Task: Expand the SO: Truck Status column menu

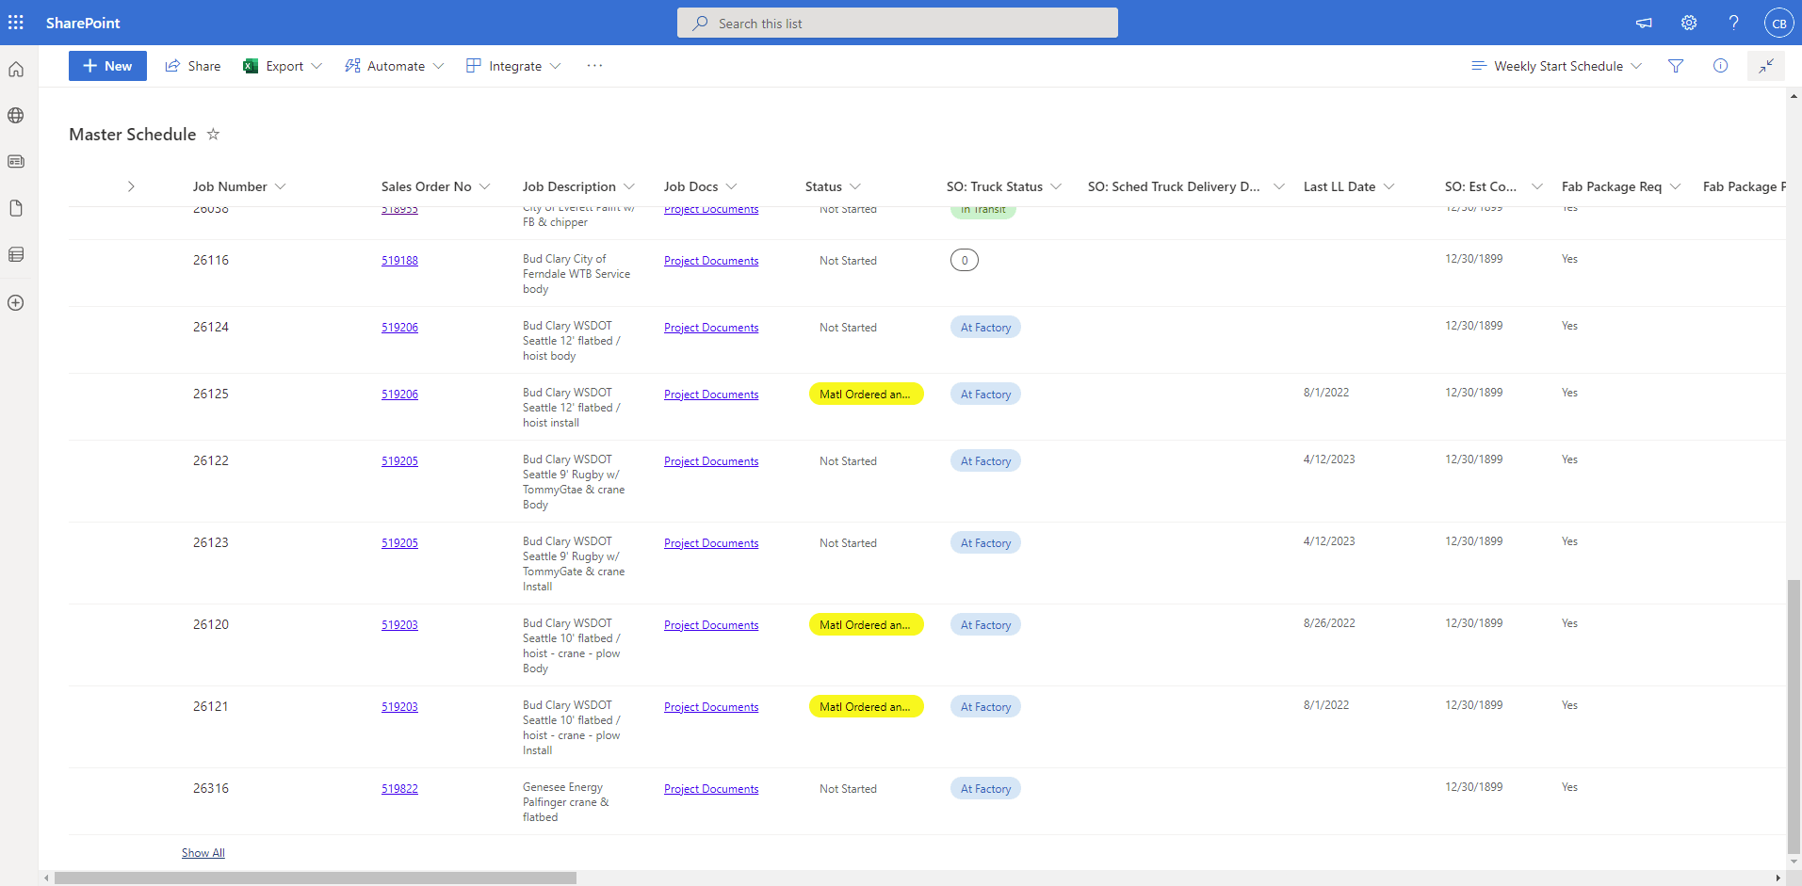Action: 1056,186
